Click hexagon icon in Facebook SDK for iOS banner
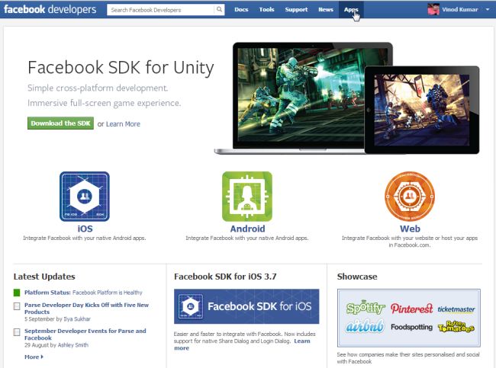496x368 pixels. [191, 306]
